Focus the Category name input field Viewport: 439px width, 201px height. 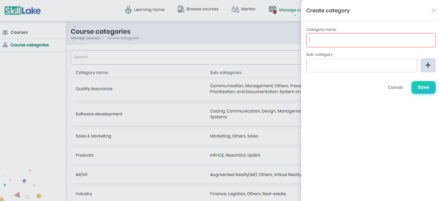point(371,40)
